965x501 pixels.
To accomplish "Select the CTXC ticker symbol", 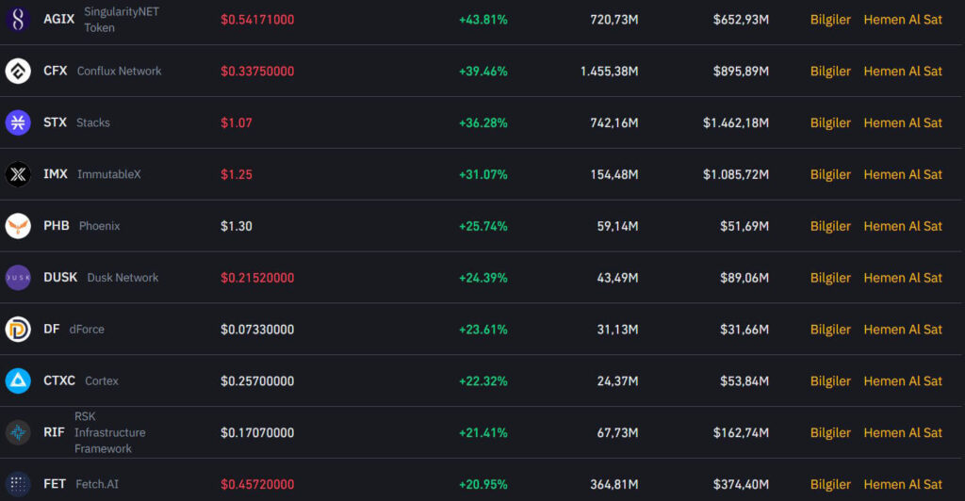I will (x=59, y=380).
